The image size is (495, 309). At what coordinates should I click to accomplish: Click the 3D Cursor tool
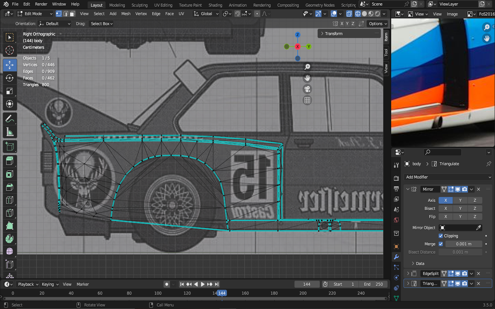click(10, 50)
